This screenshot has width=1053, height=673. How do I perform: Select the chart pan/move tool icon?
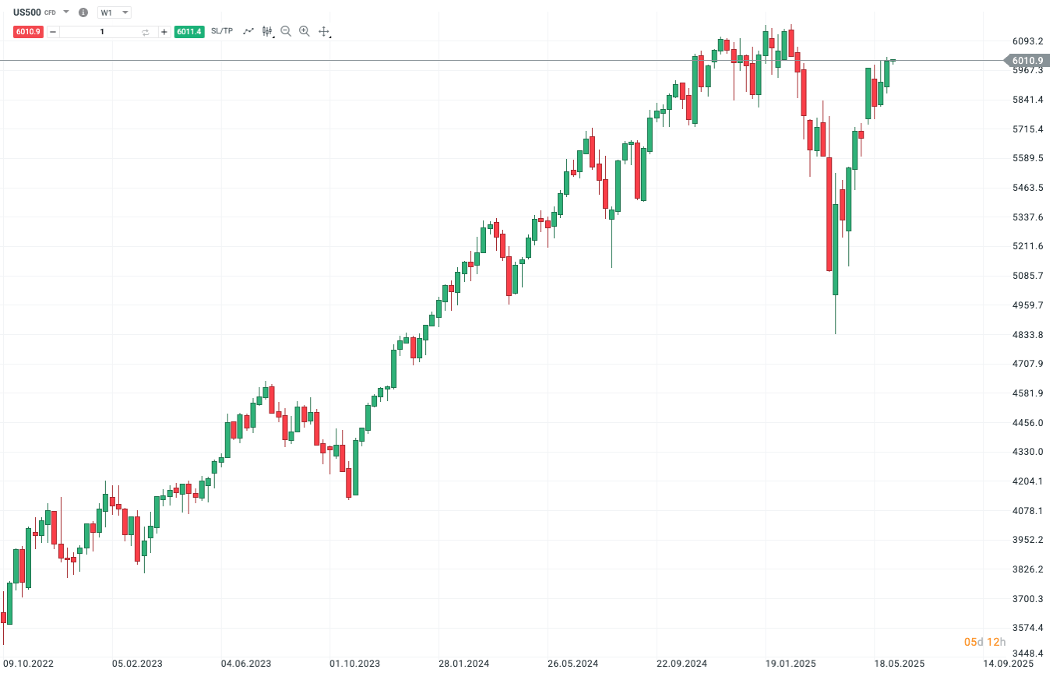point(323,31)
